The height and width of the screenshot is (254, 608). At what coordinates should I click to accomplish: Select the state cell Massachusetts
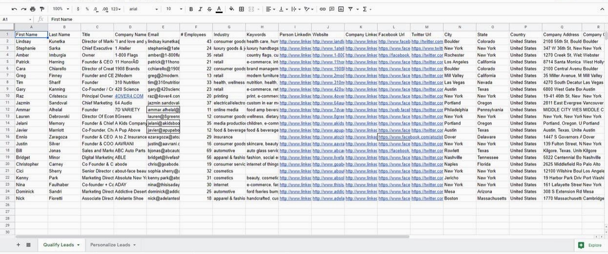[x=493, y=199]
